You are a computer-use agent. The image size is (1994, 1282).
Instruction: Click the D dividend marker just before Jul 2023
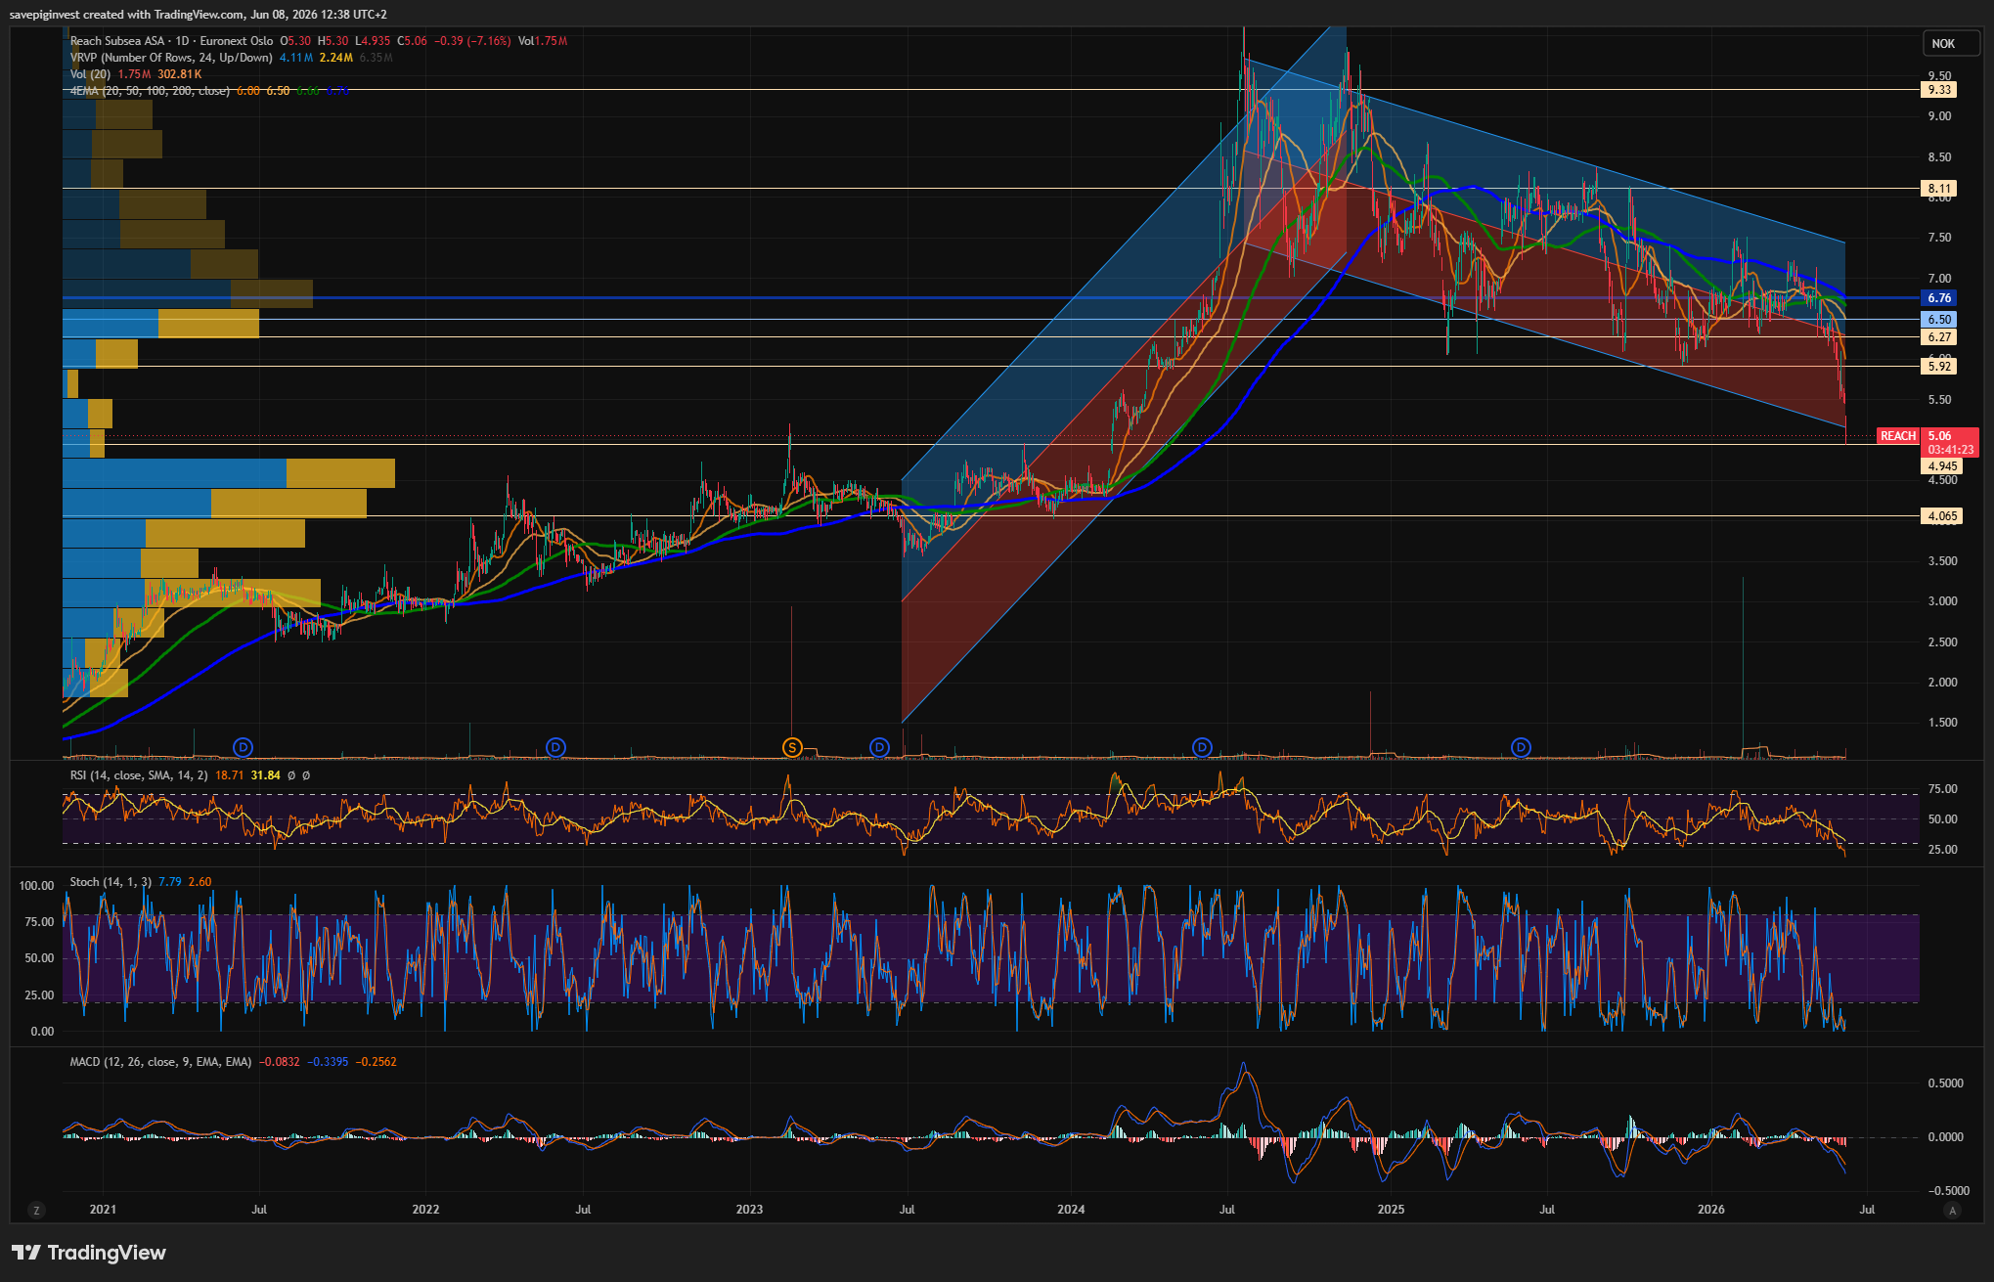[879, 748]
